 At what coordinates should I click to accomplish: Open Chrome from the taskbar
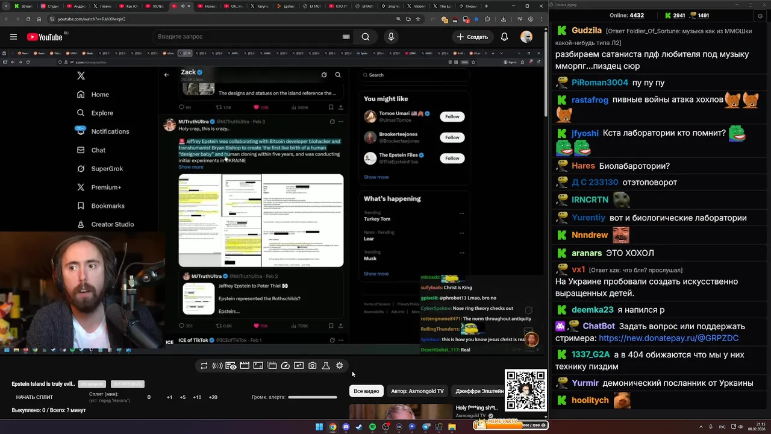tap(332, 427)
